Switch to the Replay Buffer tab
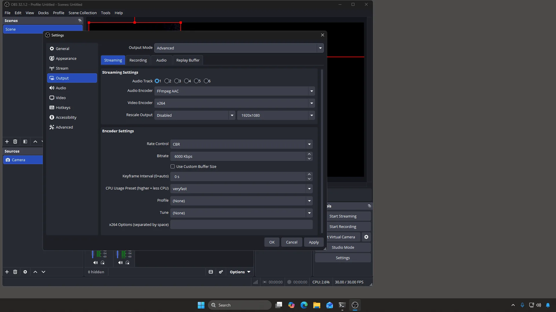 188,60
